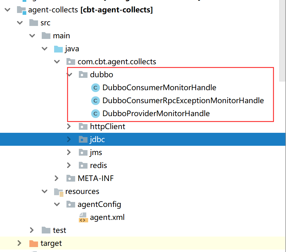Expand the jms package chevron
286x252 pixels.
[69, 152]
